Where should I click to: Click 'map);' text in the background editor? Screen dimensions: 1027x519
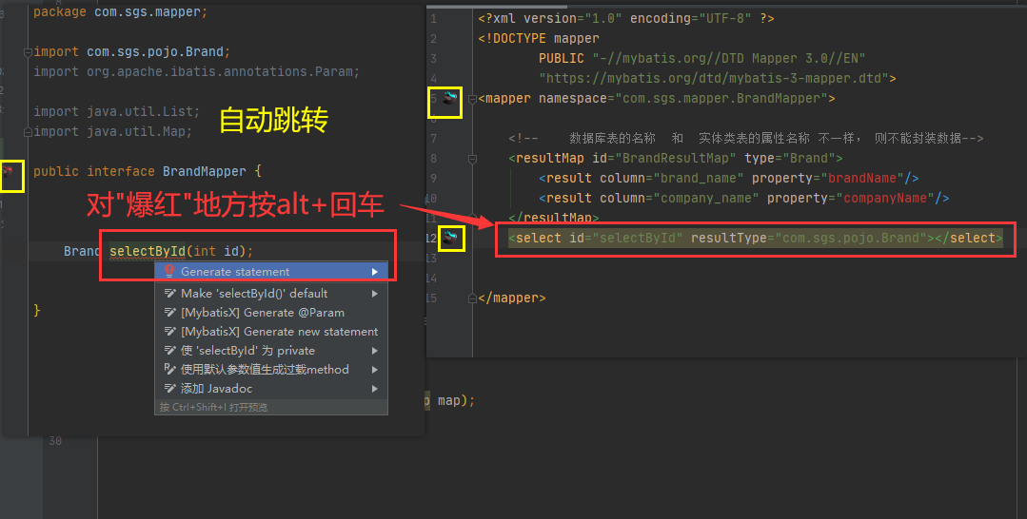pos(456,400)
